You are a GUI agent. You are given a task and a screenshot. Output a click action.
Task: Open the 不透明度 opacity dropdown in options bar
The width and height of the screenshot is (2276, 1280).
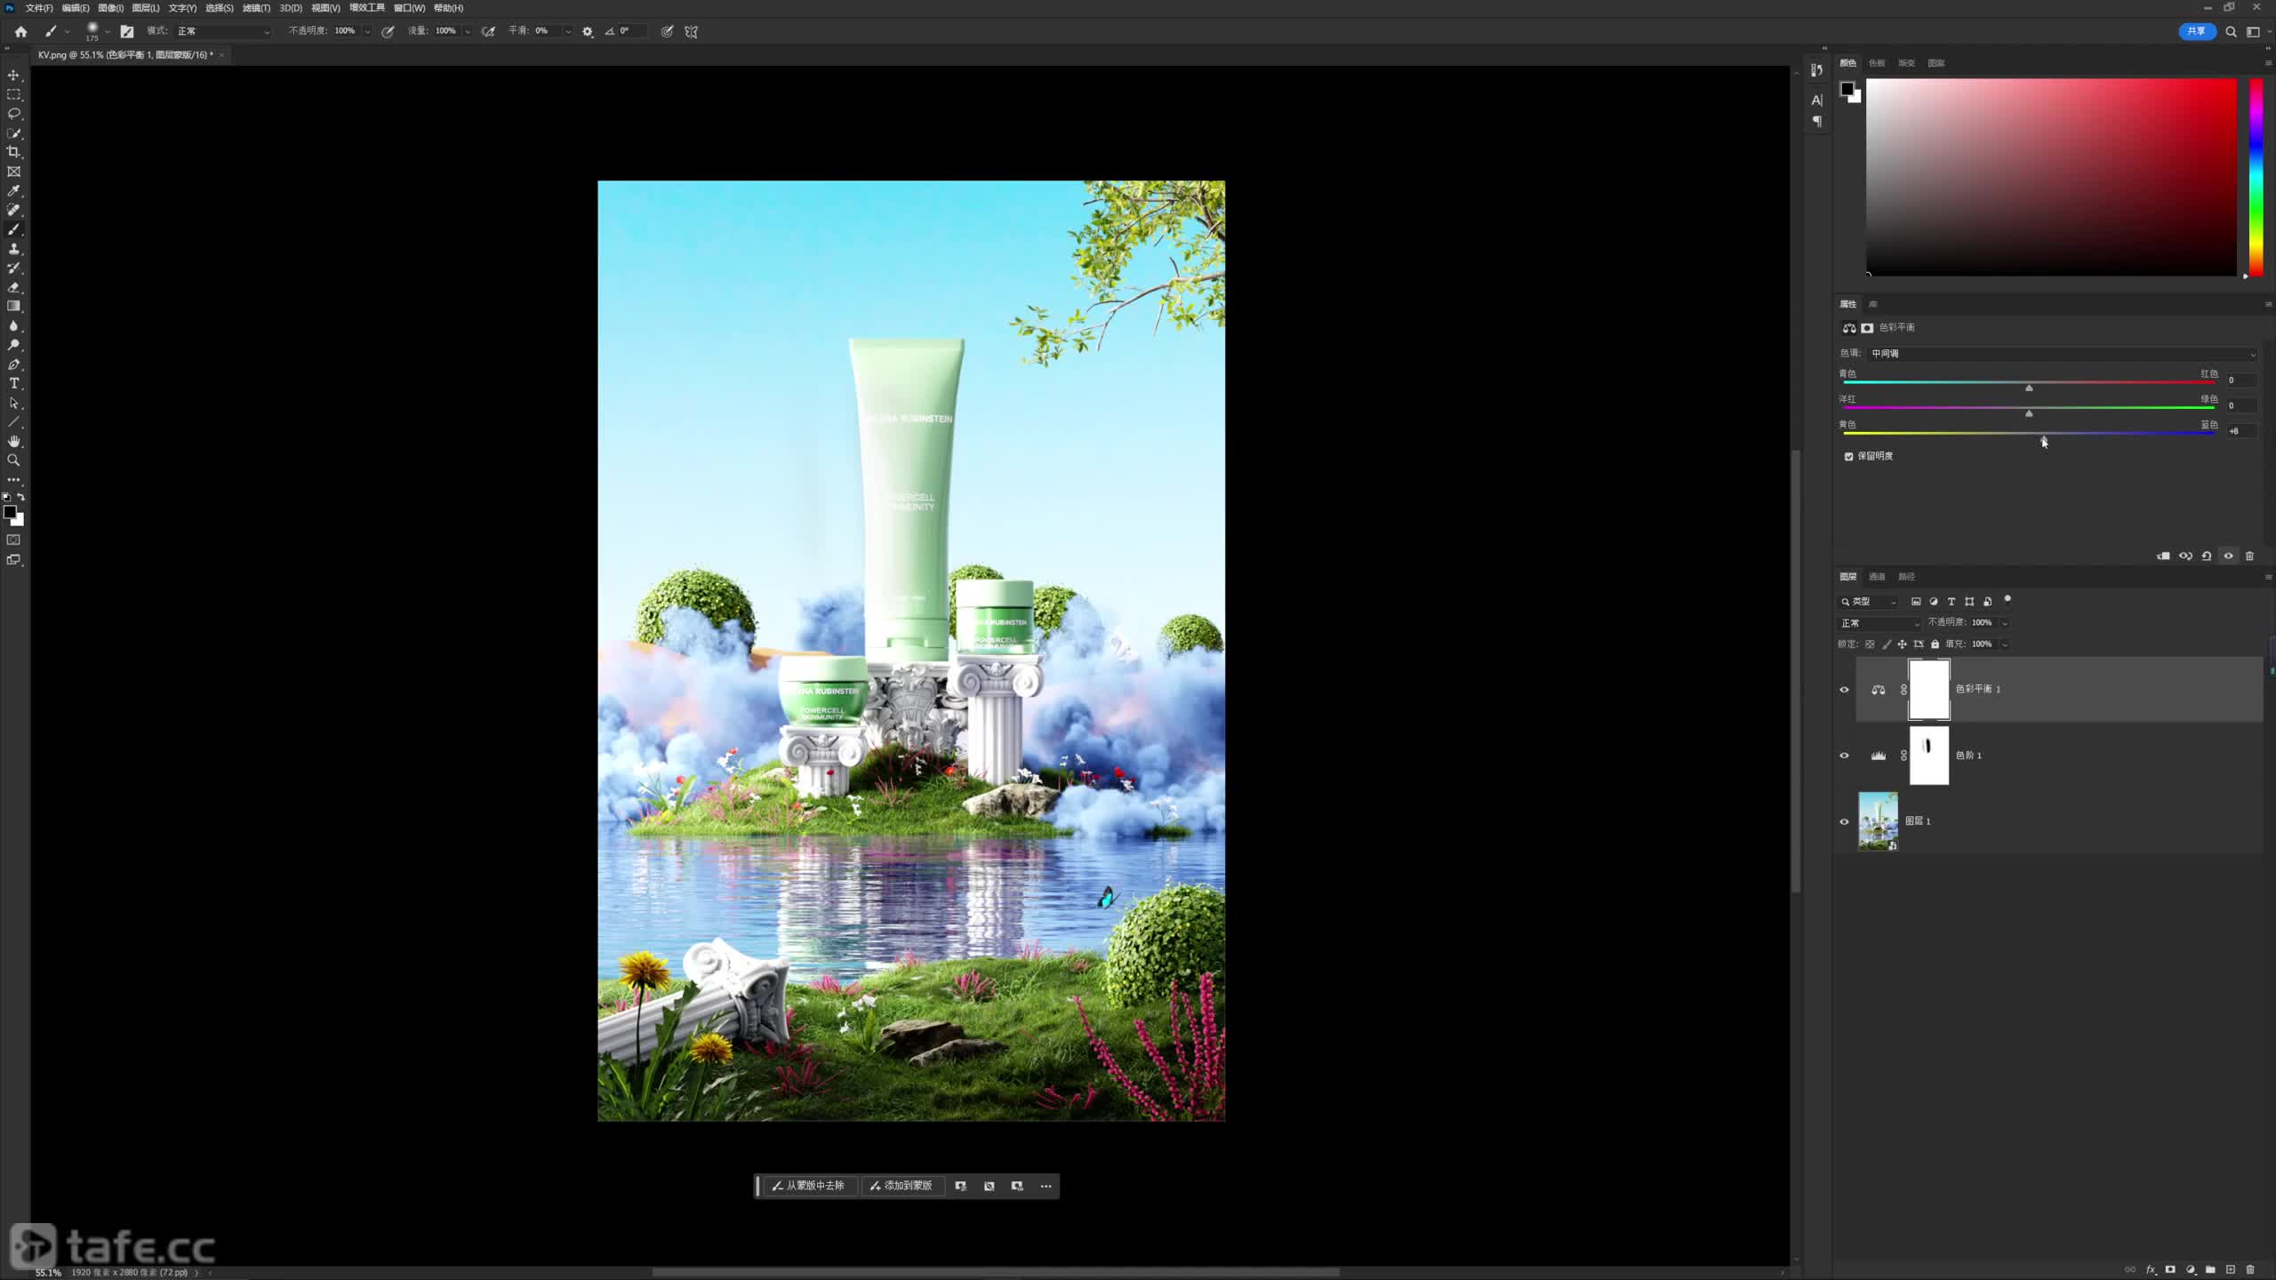click(367, 31)
